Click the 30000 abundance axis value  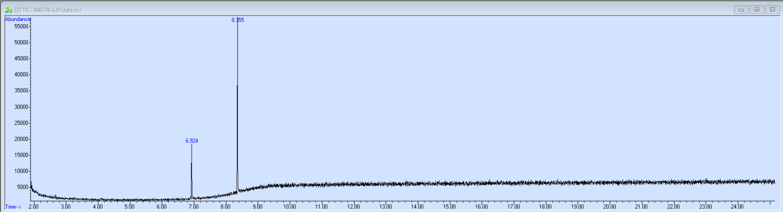(22, 106)
